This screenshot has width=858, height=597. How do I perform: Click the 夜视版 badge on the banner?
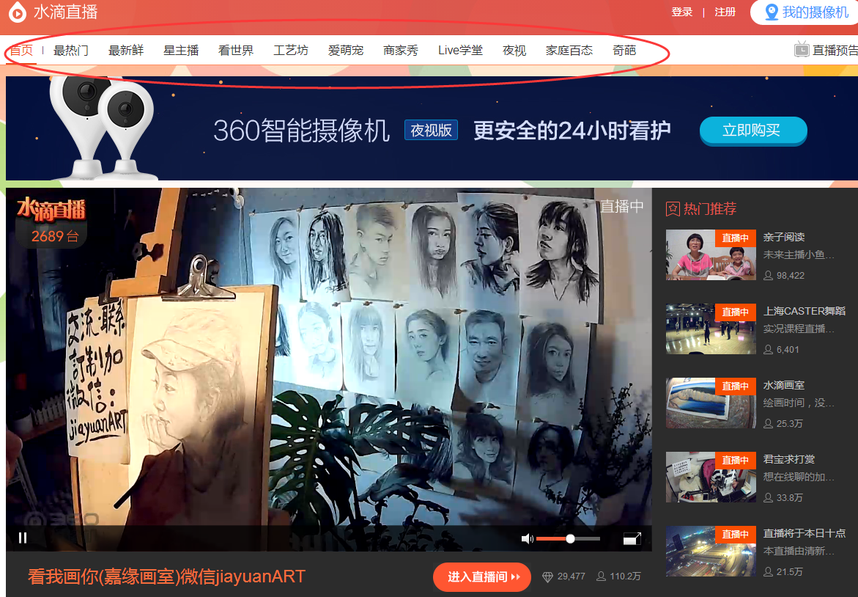[x=431, y=131]
